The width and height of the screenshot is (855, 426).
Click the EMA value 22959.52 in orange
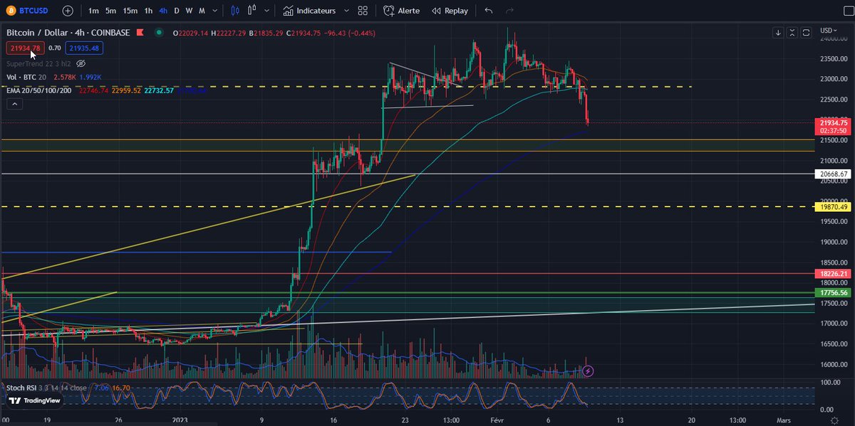pyautogui.click(x=126, y=91)
